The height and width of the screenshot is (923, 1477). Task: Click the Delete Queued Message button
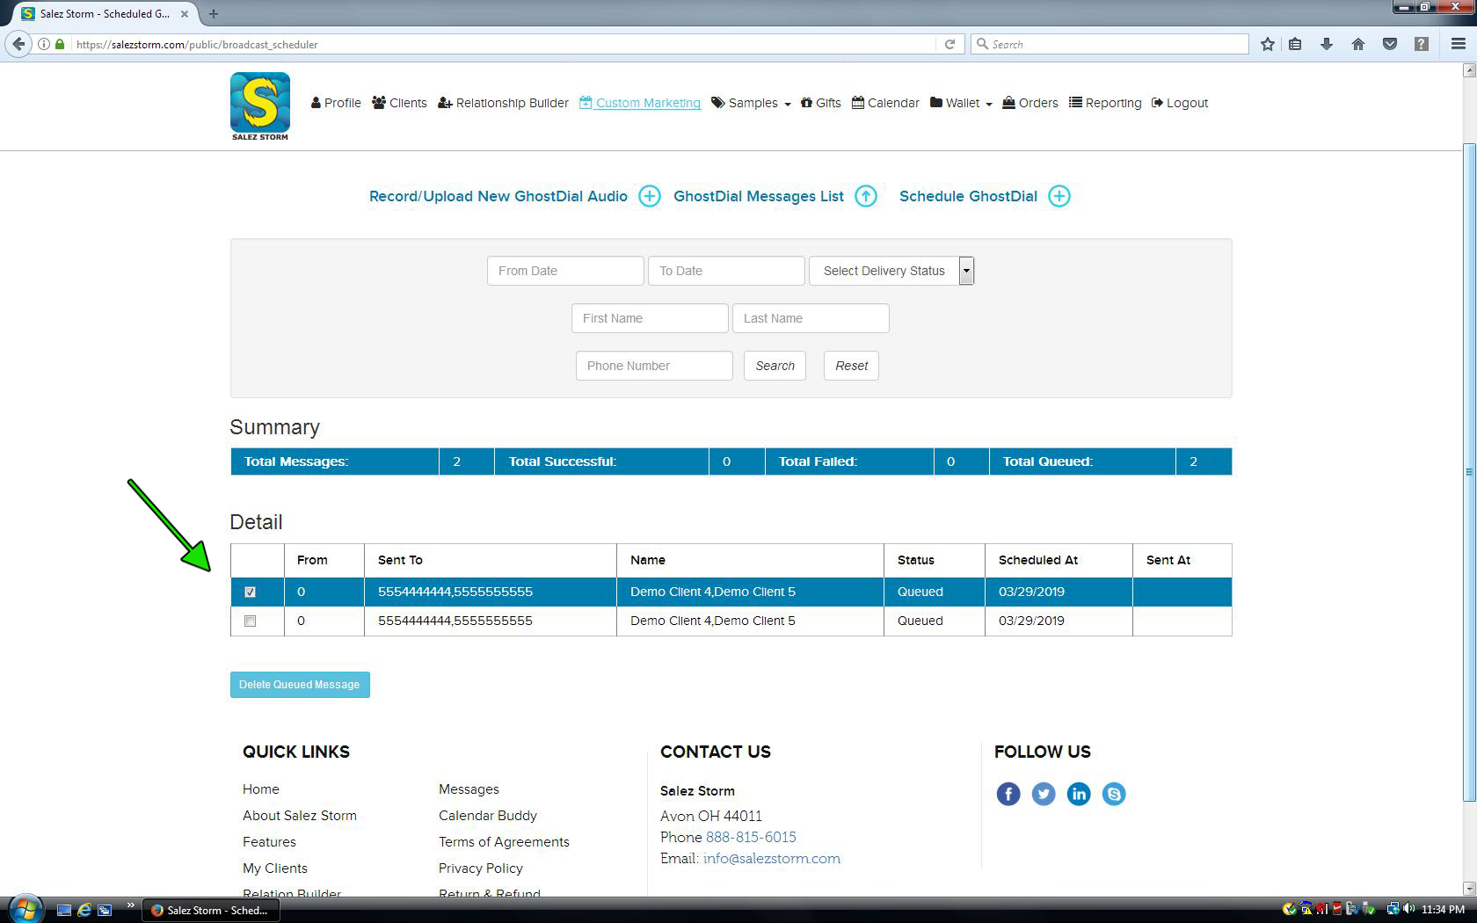(x=300, y=685)
